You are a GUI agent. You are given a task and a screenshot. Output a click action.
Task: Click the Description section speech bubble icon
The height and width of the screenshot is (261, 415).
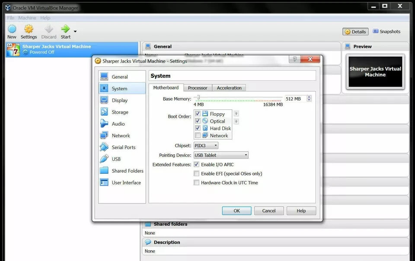[x=148, y=242]
